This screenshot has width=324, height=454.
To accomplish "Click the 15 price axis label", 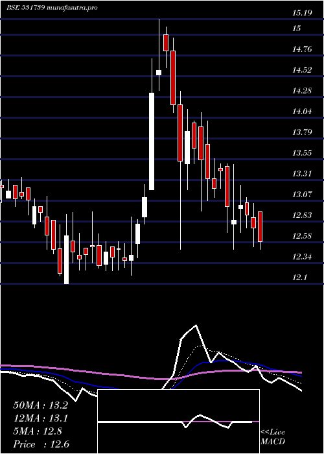I will 297,29.
